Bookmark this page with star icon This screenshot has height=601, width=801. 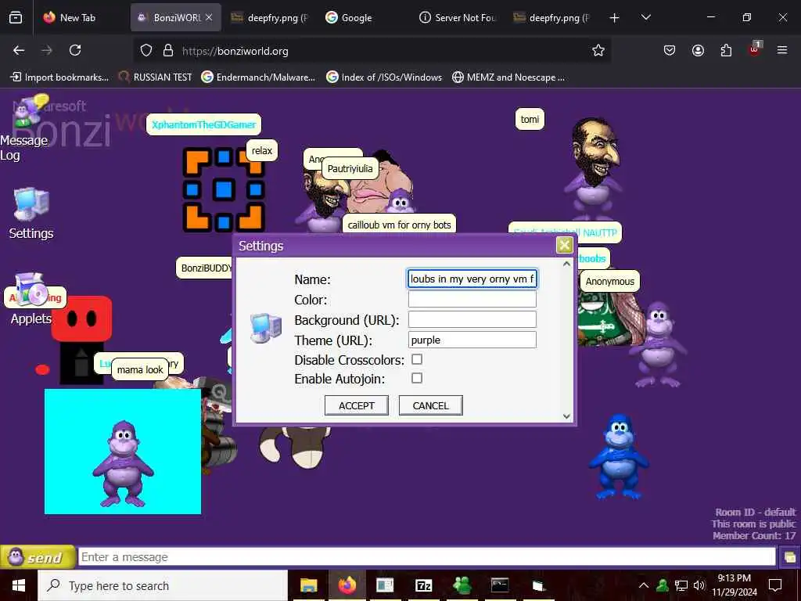[x=598, y=51]
